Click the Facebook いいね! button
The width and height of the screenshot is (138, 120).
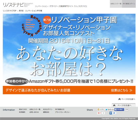point(119,109)
